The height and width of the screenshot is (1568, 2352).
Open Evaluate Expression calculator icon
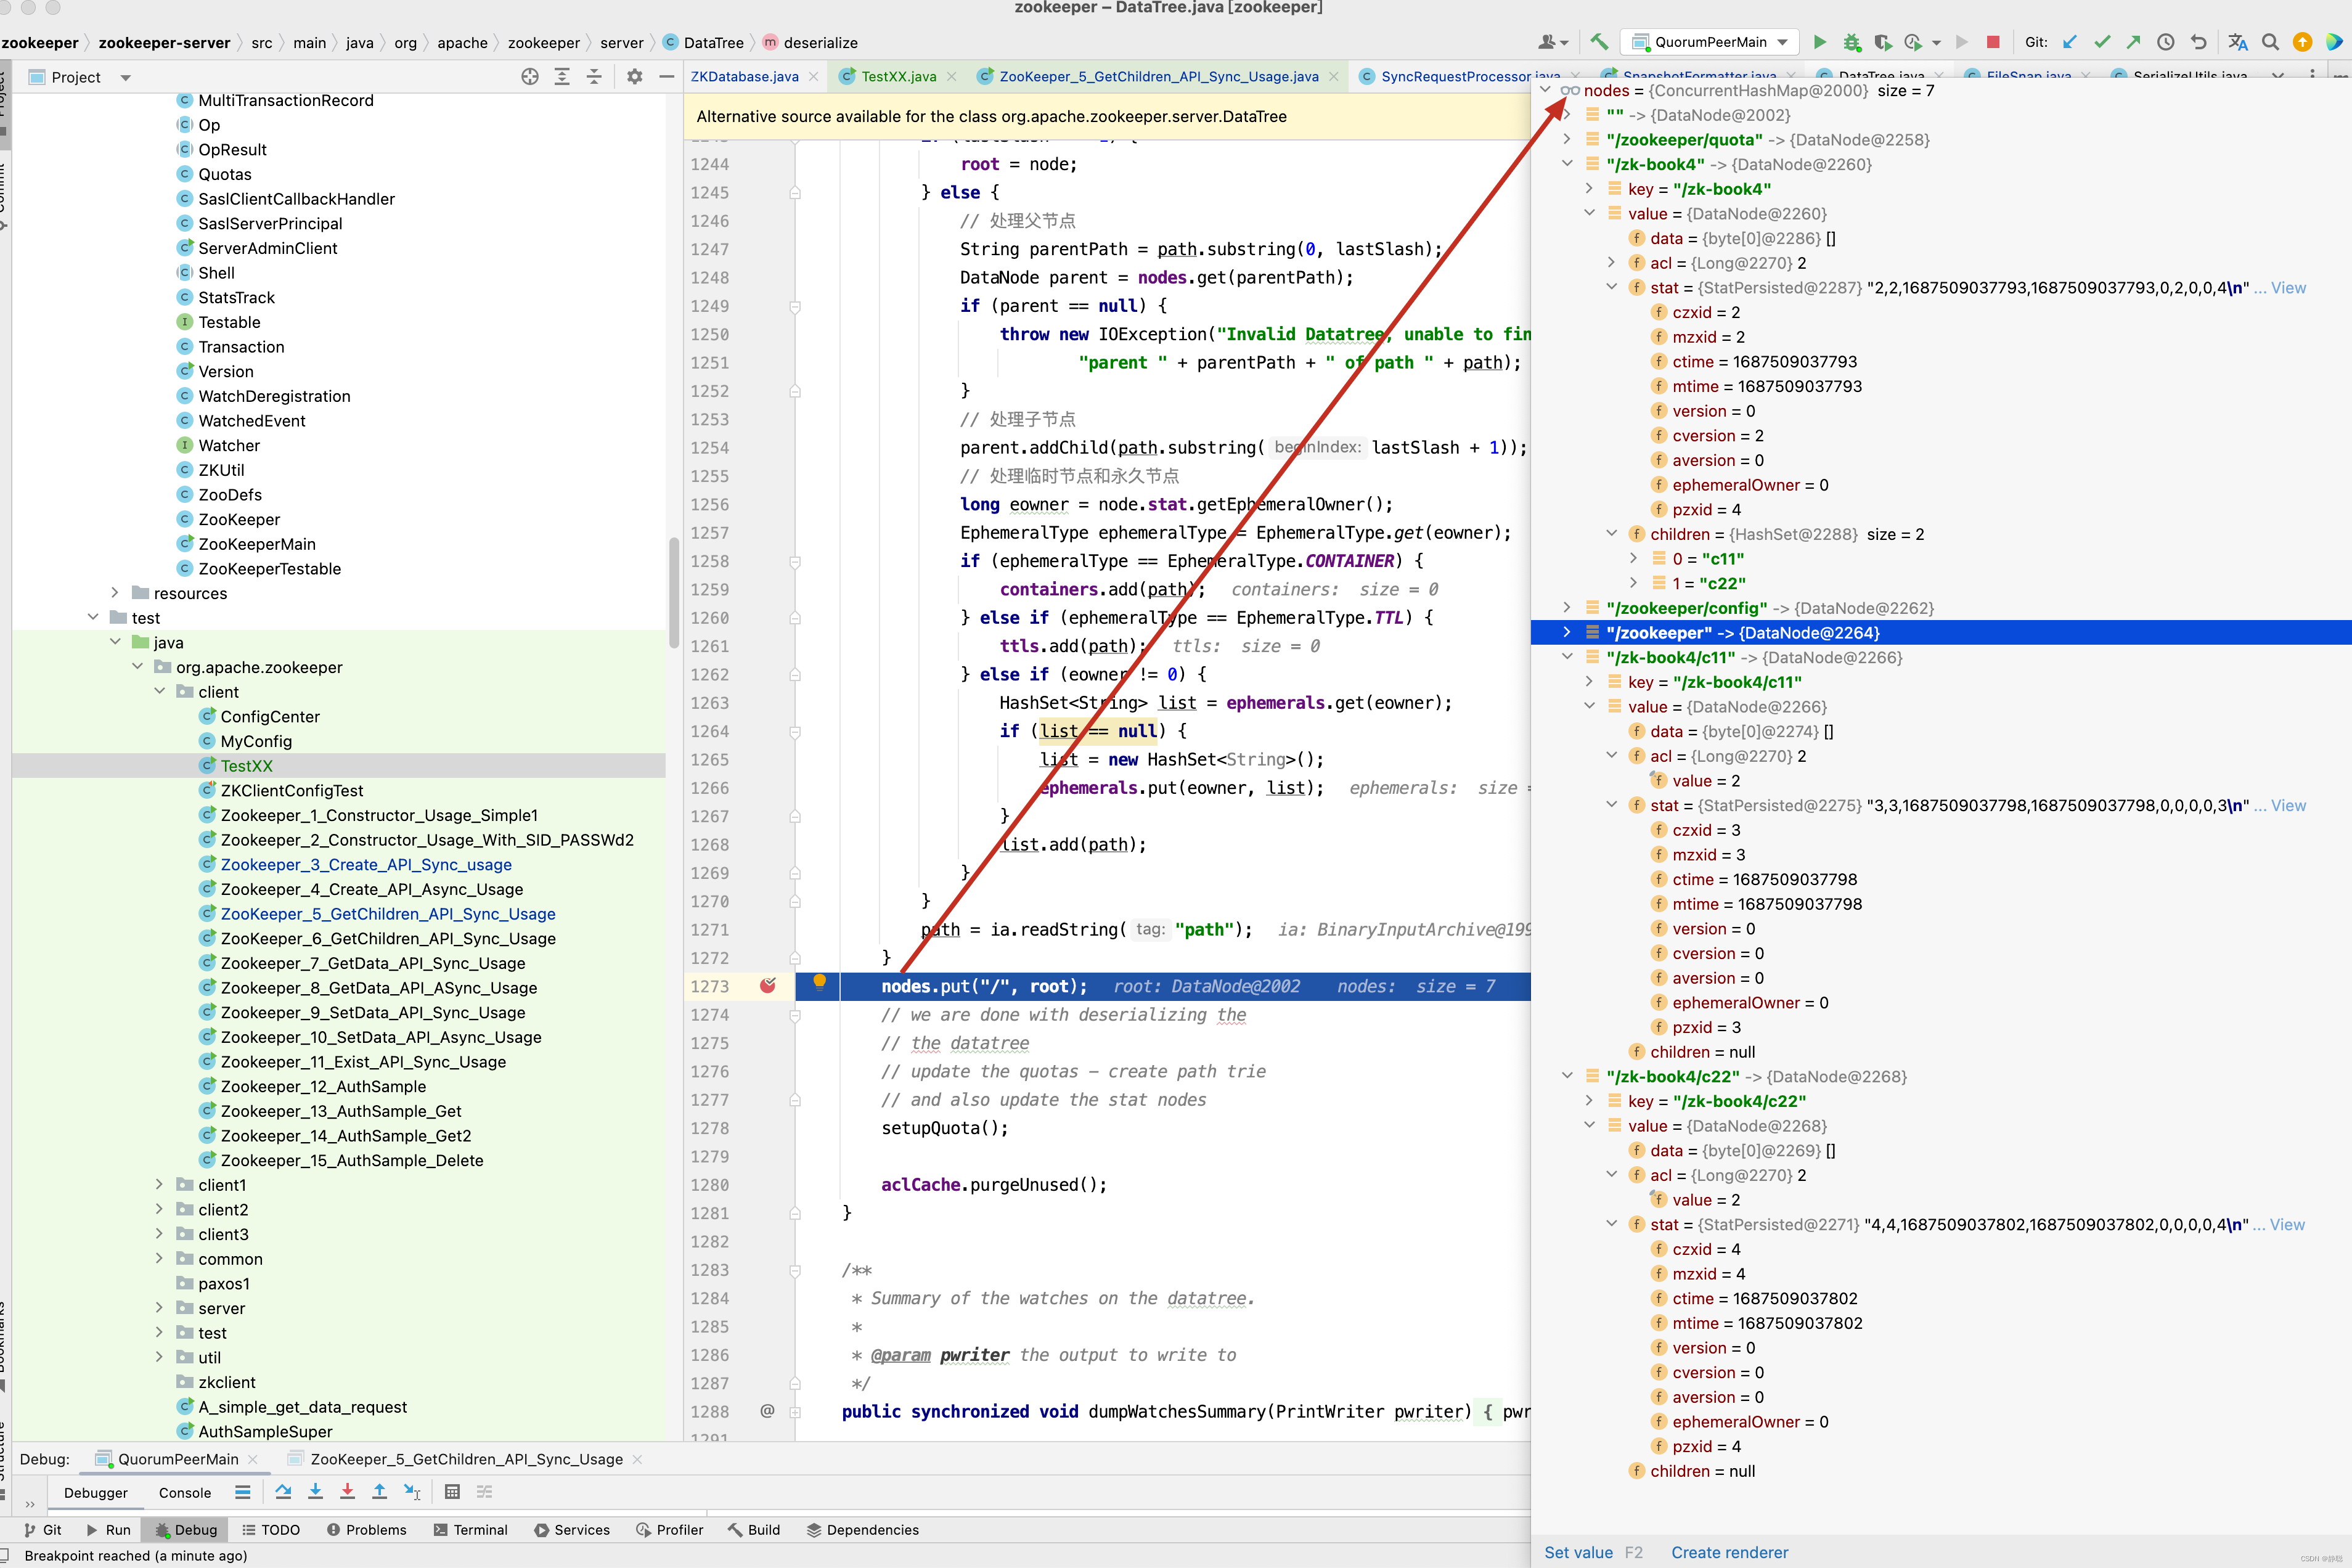[452, 1492]
